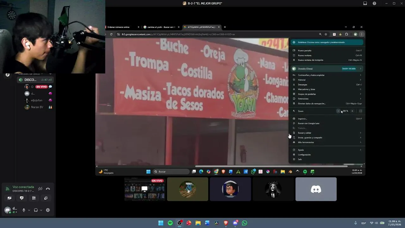
Task: Reload the page in Chrome
Action: coord(111,34)
